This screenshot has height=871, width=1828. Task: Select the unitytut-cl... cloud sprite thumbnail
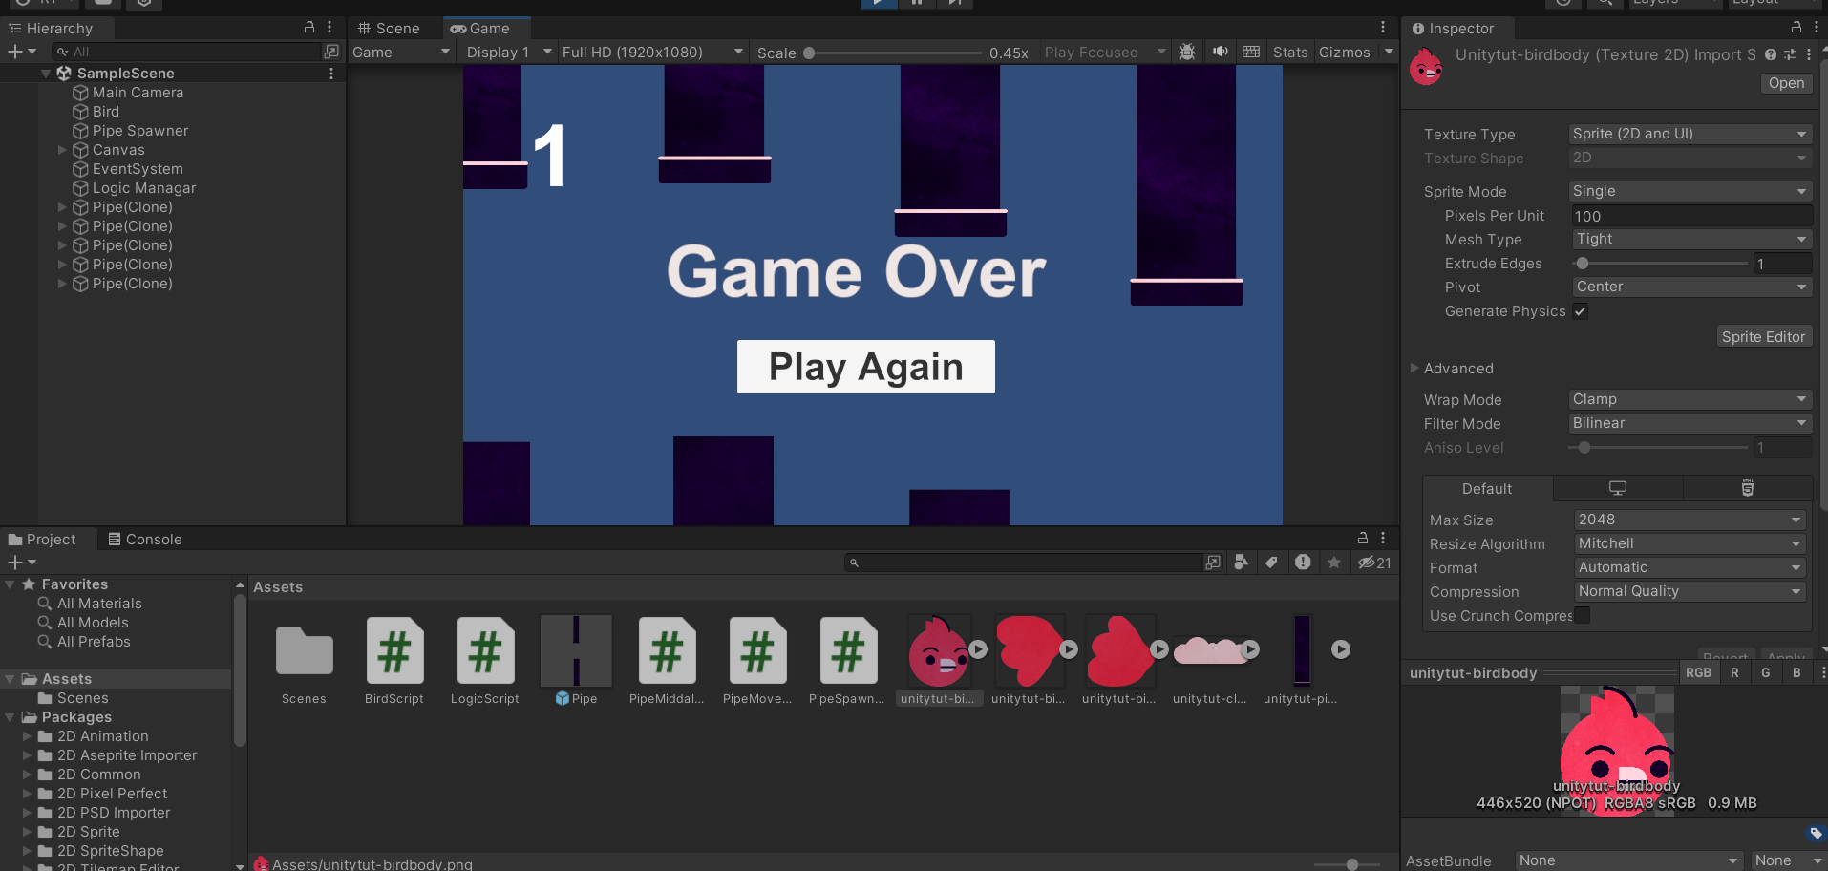tap(1209, 651)
